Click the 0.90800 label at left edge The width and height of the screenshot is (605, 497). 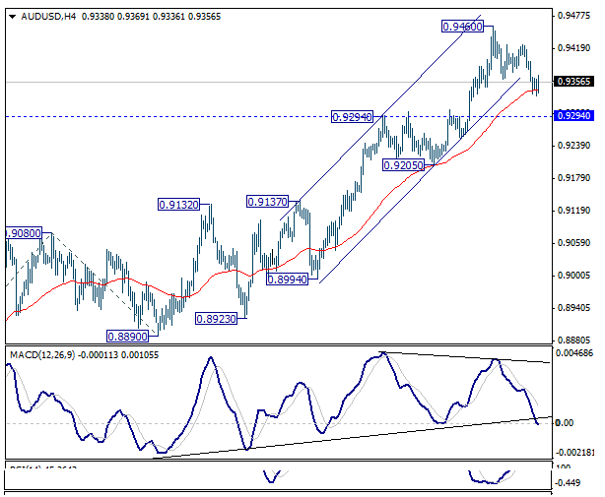tap(23, 234)
